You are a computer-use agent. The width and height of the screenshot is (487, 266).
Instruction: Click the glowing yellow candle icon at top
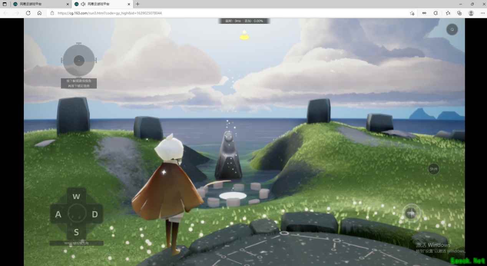pos(244,36)
